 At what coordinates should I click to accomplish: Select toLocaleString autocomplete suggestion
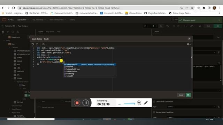click(x=90, y=69)
